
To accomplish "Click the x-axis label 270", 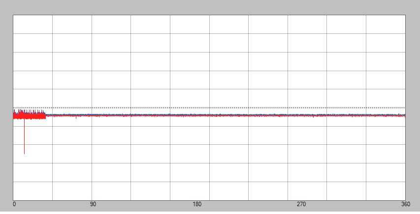I will pos(301,204).
